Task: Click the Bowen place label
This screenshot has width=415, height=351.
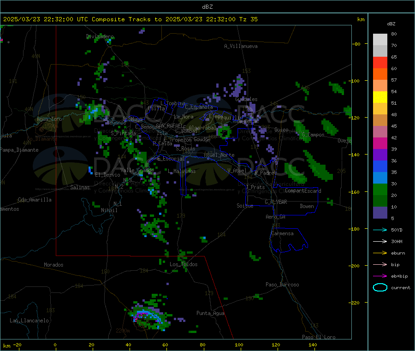Action: [307, 206]
